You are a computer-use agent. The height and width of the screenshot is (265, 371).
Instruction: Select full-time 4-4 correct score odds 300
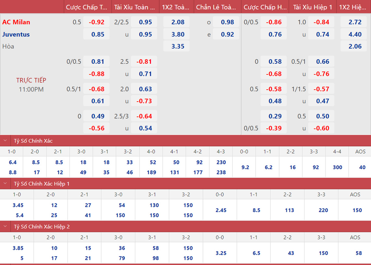[337, 167]
